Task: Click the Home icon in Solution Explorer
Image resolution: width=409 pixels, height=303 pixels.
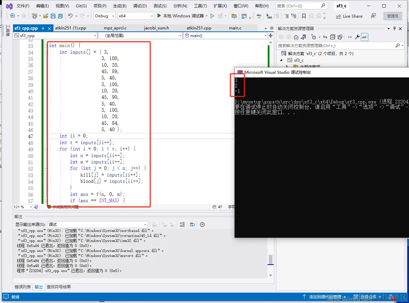Action: (x=296, y=37)
